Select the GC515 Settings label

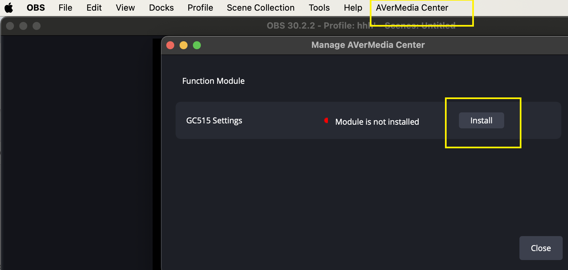(x=214, y=120)
